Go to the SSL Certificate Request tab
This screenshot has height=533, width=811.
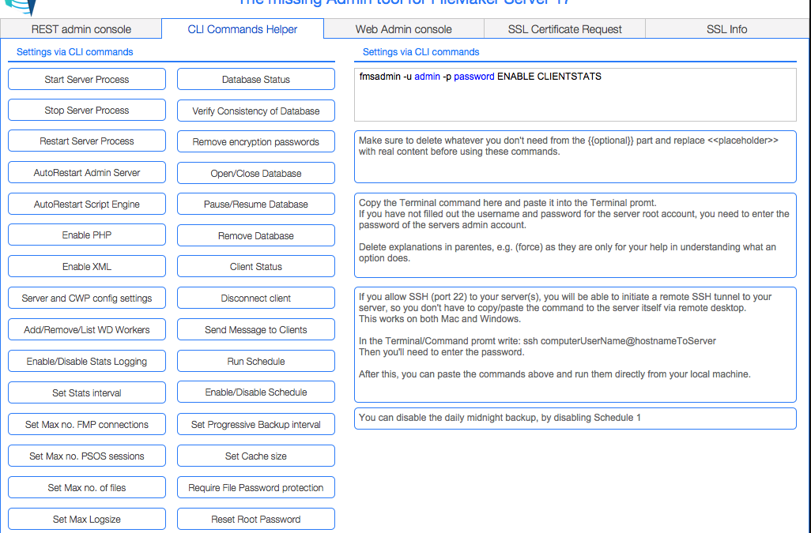[565, 29]
